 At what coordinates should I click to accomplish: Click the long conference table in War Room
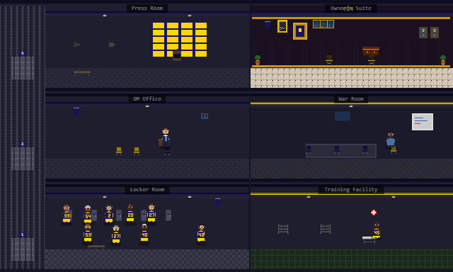coord(341,151)
